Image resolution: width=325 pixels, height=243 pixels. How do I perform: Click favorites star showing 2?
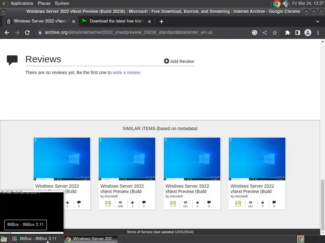point(197,202)
